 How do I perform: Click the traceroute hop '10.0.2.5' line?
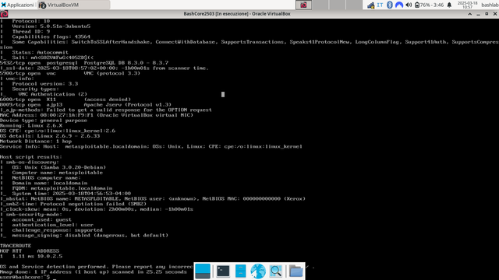click(31, 256)
